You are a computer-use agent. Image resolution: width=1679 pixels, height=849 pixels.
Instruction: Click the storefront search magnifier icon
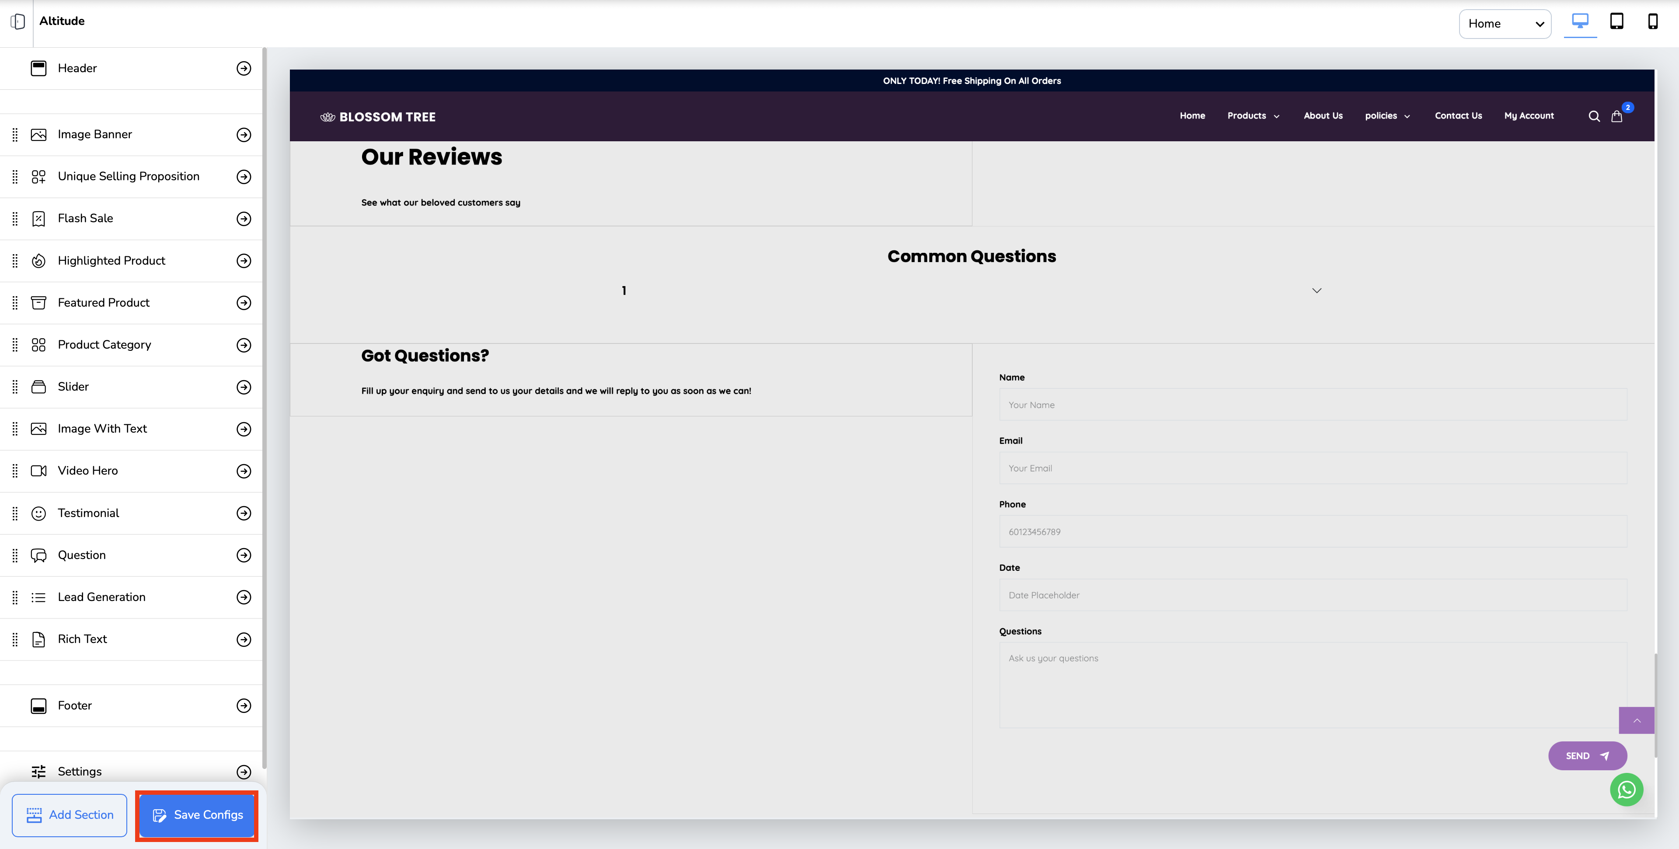1594,116
